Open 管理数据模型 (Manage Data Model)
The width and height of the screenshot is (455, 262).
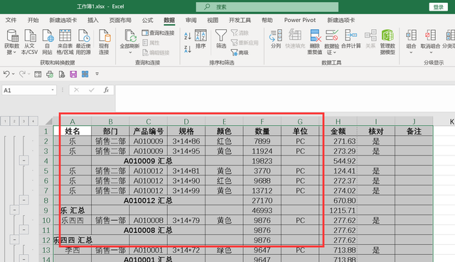coord(387,42)
